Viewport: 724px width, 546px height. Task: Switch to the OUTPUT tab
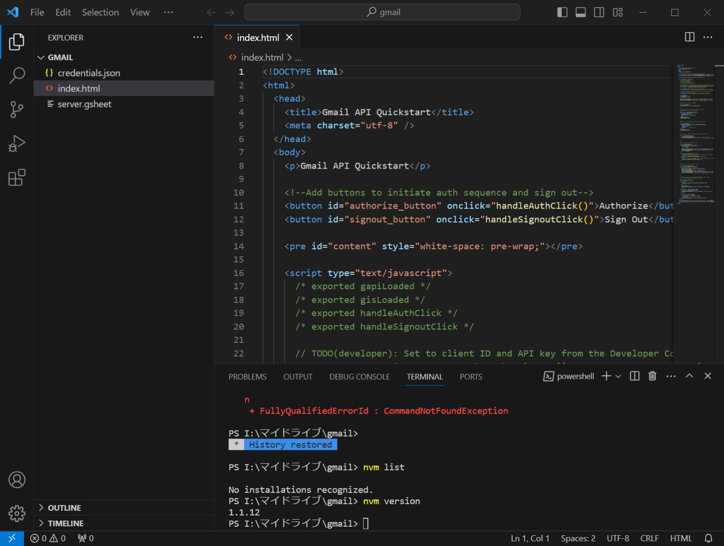(297, 376)
